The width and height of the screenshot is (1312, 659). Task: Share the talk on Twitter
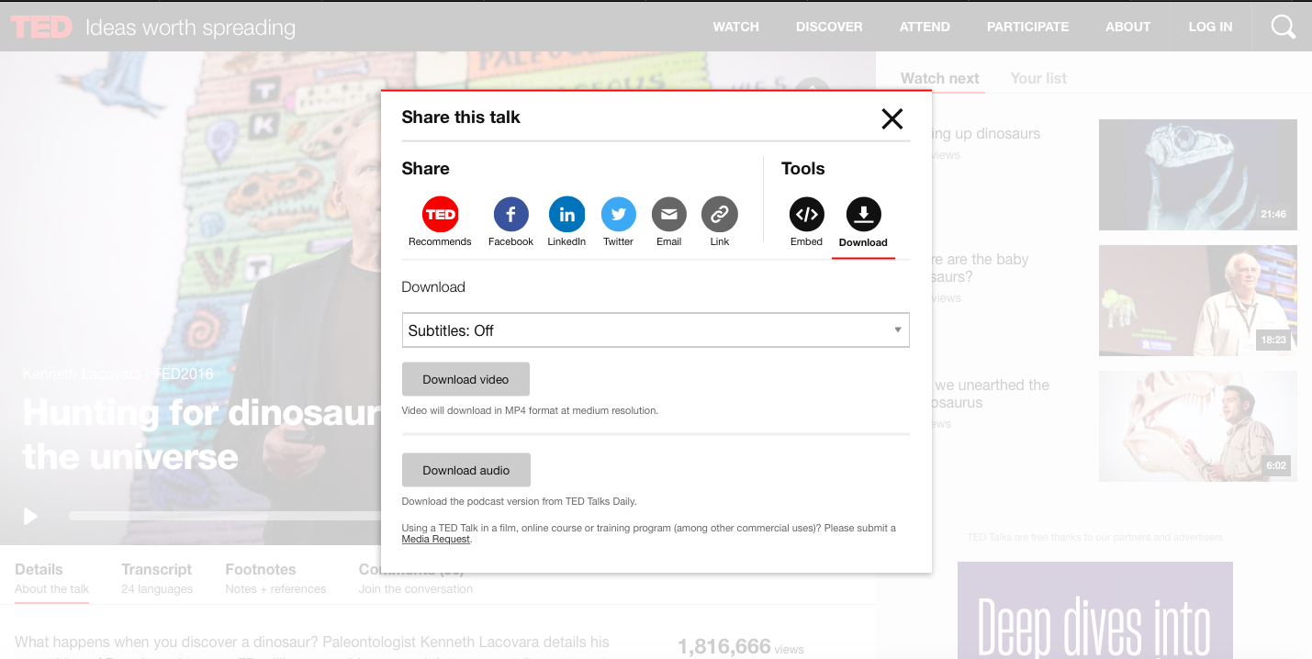click(619, 215)
